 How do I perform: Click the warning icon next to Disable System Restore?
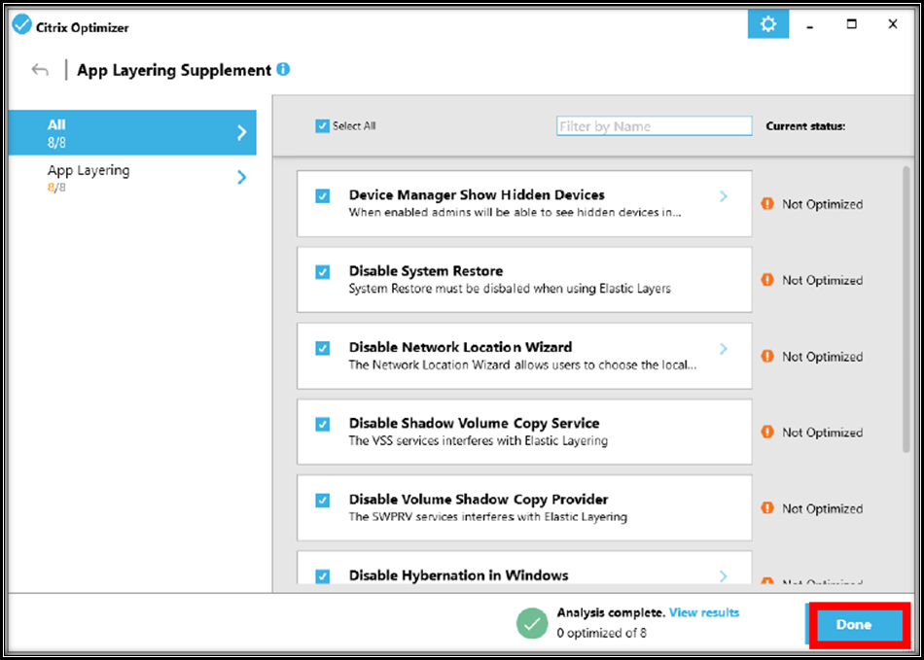pyautogui.click(x=767, y=280)
